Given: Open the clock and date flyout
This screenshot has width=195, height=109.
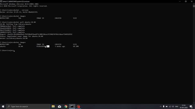Looking at the screenshot, I should coord(183,106).
